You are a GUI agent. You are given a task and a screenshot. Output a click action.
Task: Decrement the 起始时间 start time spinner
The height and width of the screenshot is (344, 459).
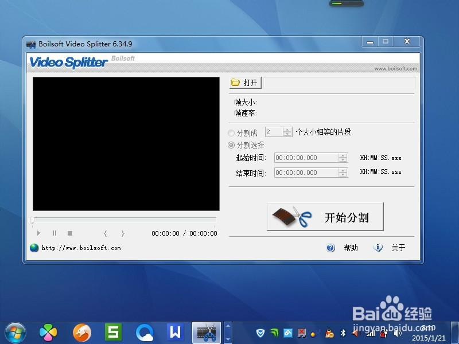coord(343,160)
